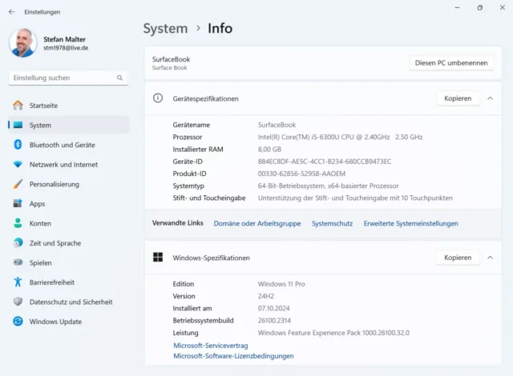
Task: Open the Konten account icon
Action: coord(18,223)
